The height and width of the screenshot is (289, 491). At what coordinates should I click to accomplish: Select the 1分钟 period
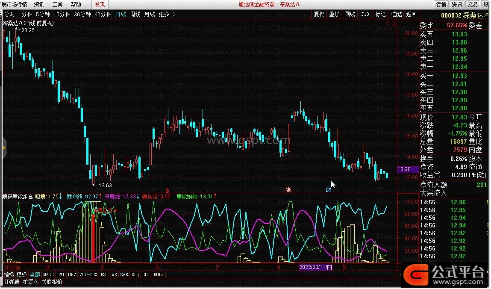click(x=25, y=15)
